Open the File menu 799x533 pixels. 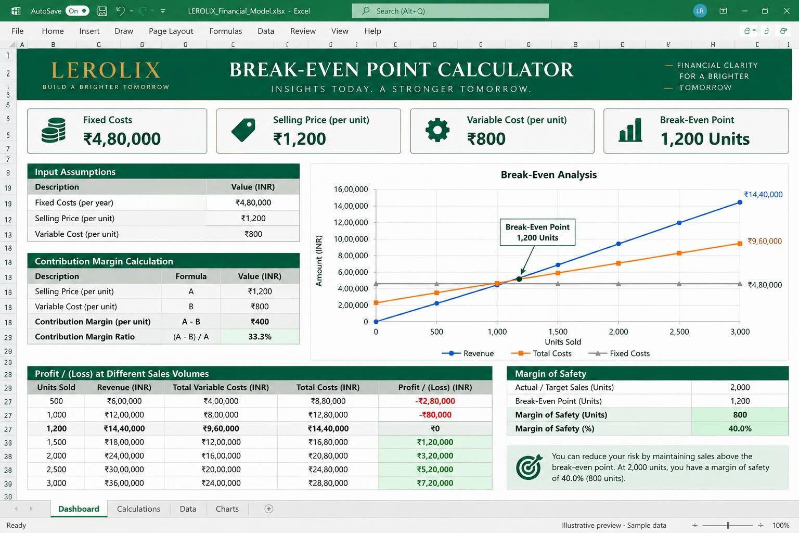point(18,31)
